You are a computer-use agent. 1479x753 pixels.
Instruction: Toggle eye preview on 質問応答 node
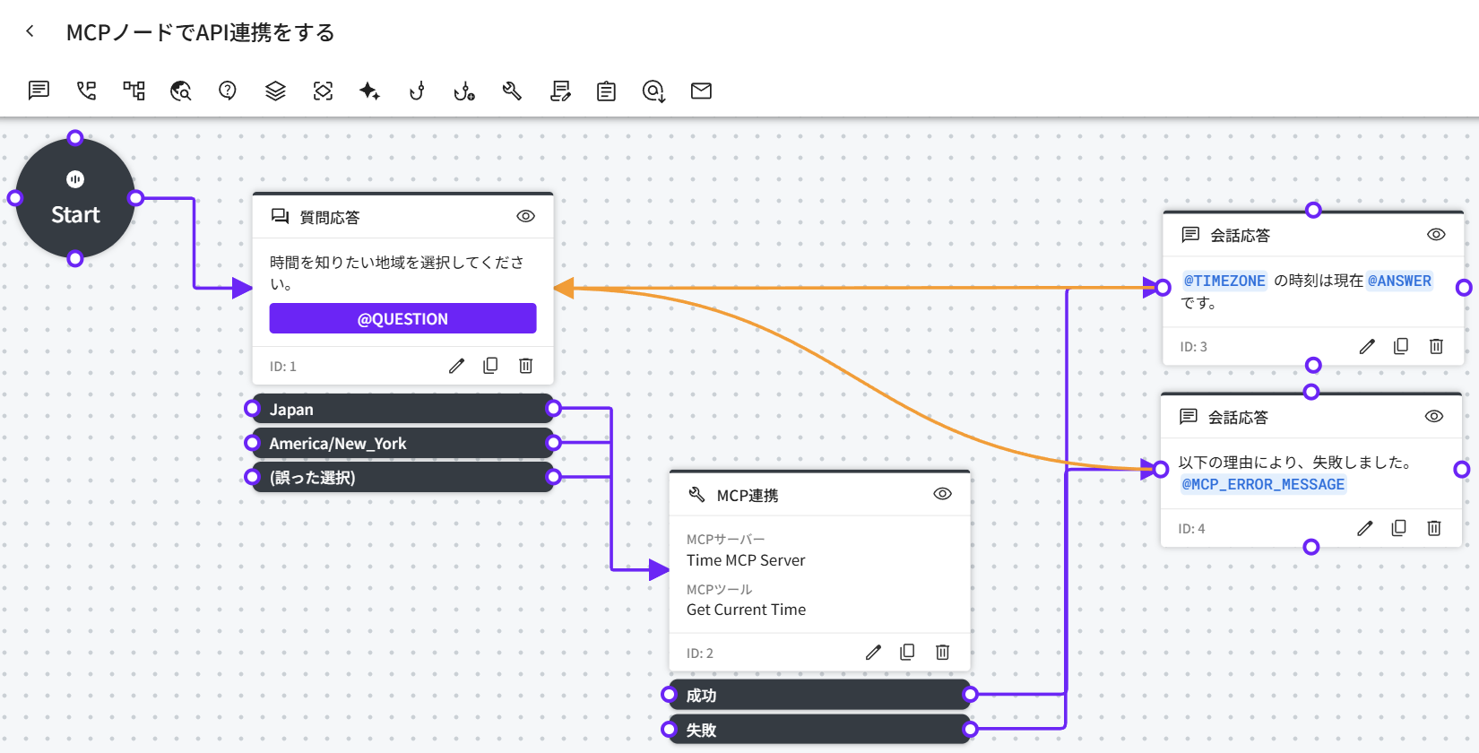526,216
